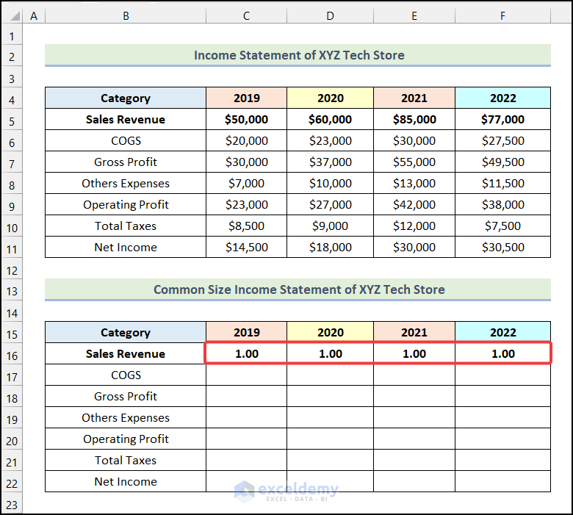Image resolution: width=573 pixels, height=515 pixels.
Task: Click cell with $18,000
Action: point(331,247)
